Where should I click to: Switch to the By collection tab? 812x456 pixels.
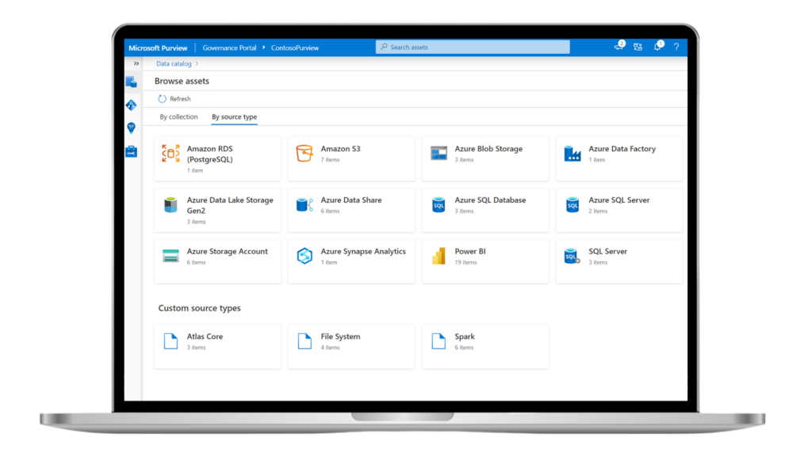pyautogui.click(x=178, y=117)
